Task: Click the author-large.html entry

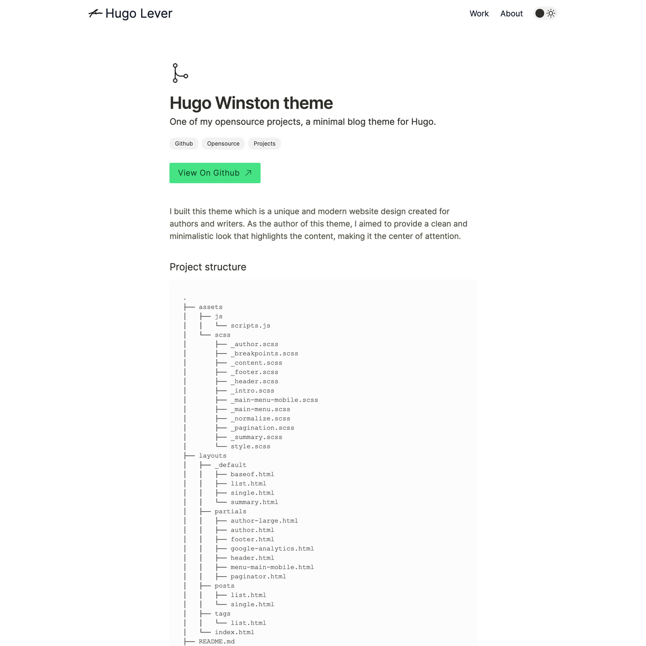Action: (x=264, y=521)
